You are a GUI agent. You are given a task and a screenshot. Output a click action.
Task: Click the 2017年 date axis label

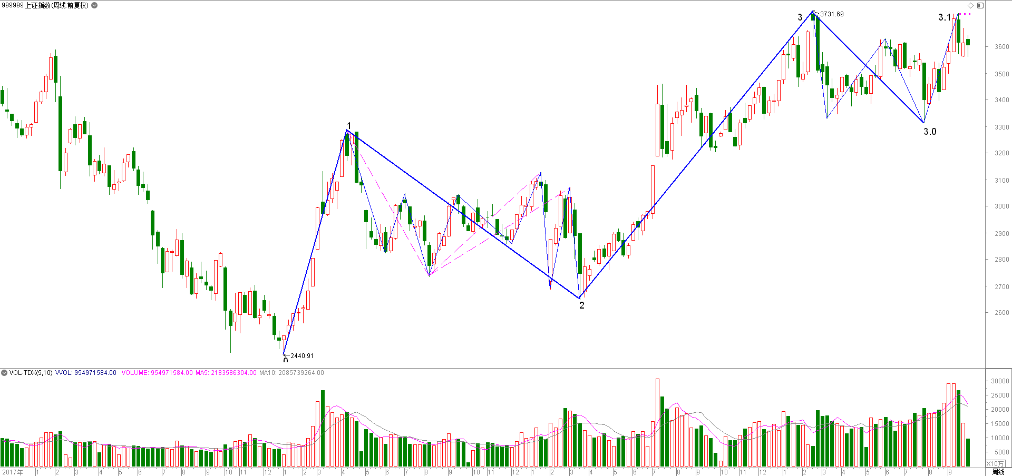point(13,472)
